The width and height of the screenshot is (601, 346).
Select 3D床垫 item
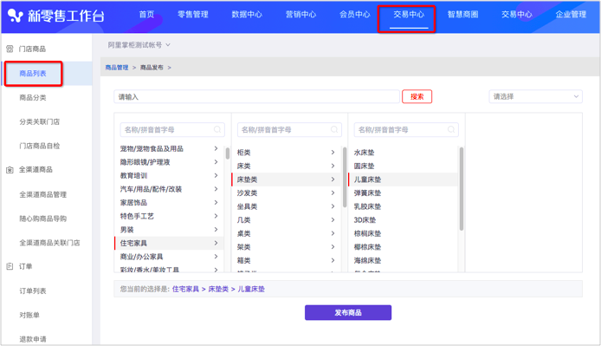tap(365, 220)
